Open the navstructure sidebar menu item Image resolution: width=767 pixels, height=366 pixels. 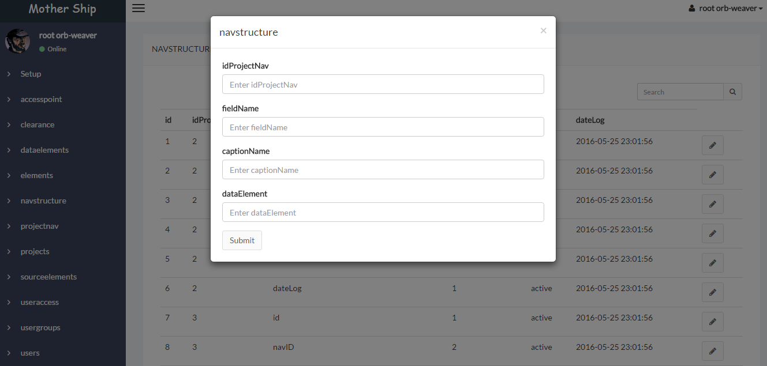tap(43, 201)
